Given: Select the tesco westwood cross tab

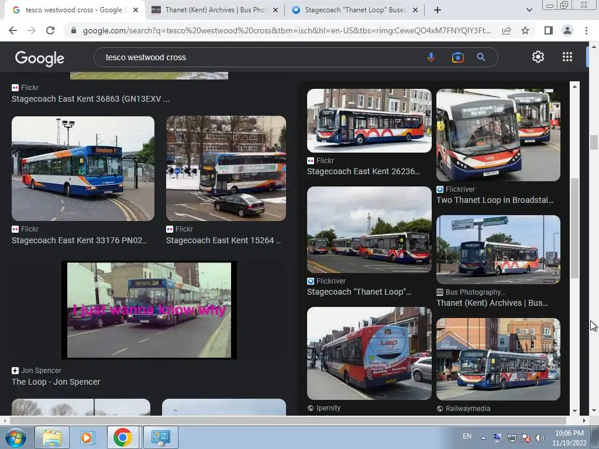Looking at the screenshot, I should click(75, 10).
